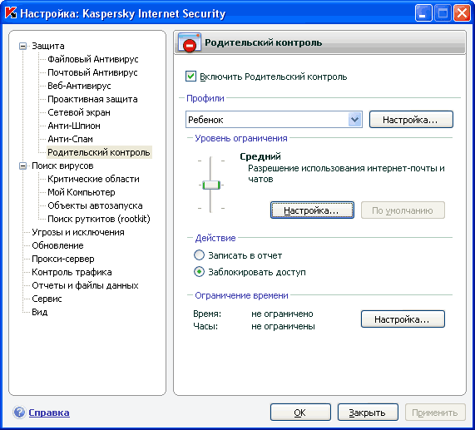475x430 pixels.
Task: Click the Kaspersky logo icon in title bar
Action: pyautogui.click(x=11, y=13)
